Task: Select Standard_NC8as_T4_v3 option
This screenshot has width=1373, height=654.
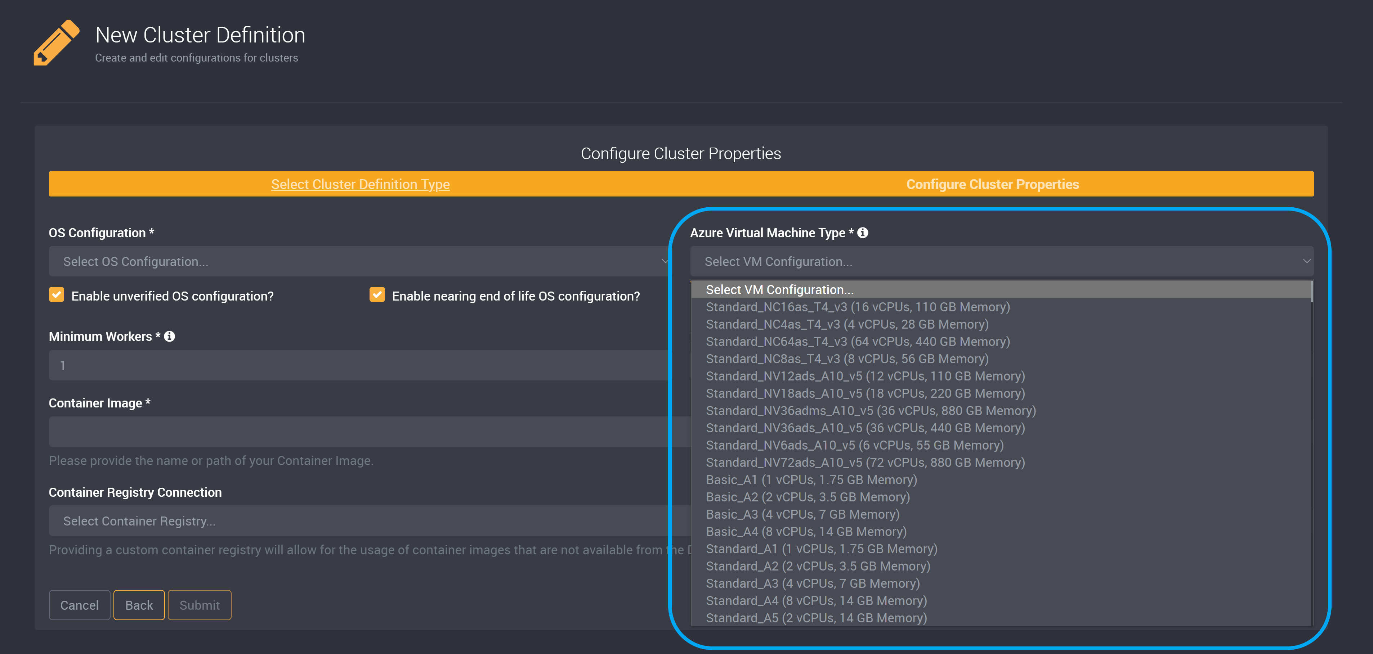Action: [1001, 359]
